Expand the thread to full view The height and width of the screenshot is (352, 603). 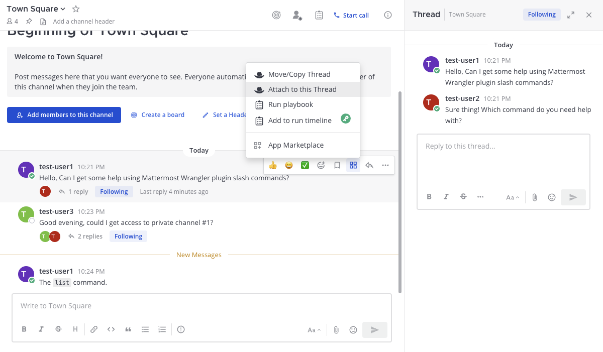[571, 15]
